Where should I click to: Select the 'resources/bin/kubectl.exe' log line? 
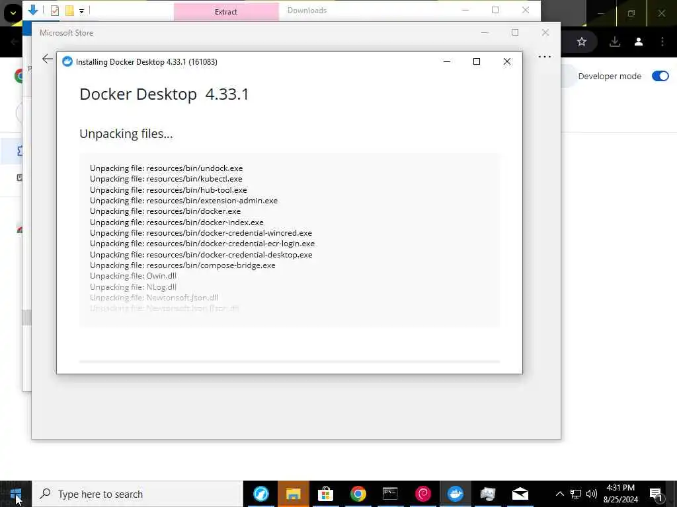point(166,179)
